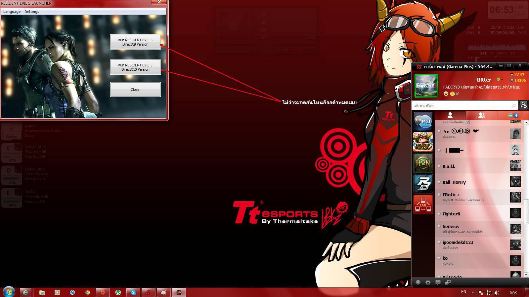Viewport: 529px width, 297px height.
Task: Click the FAECRY3 status message text
Action: 481,87
